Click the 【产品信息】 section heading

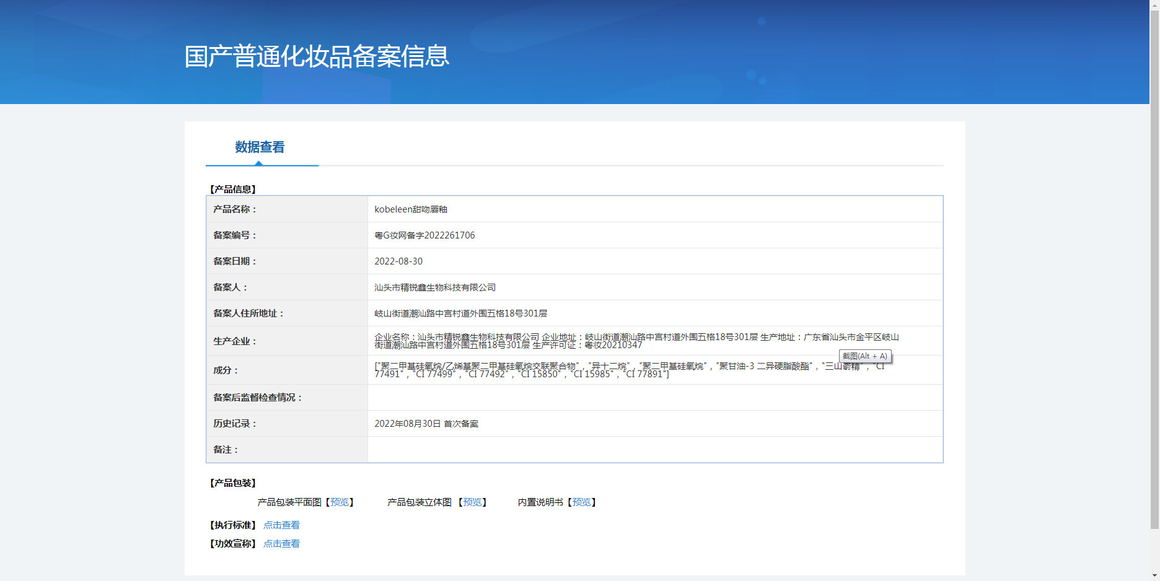click(232, 190)
